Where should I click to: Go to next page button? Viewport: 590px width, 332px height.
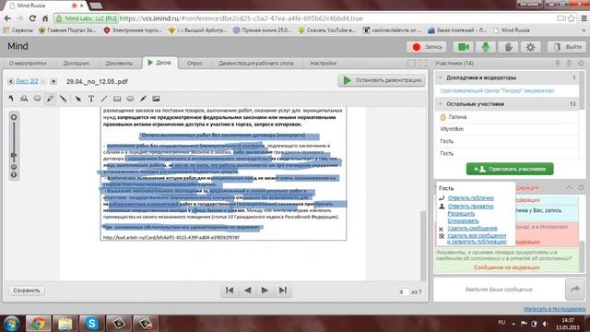[x=265, y=290]
